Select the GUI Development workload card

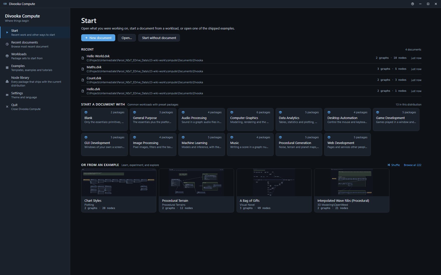(104, 144)
